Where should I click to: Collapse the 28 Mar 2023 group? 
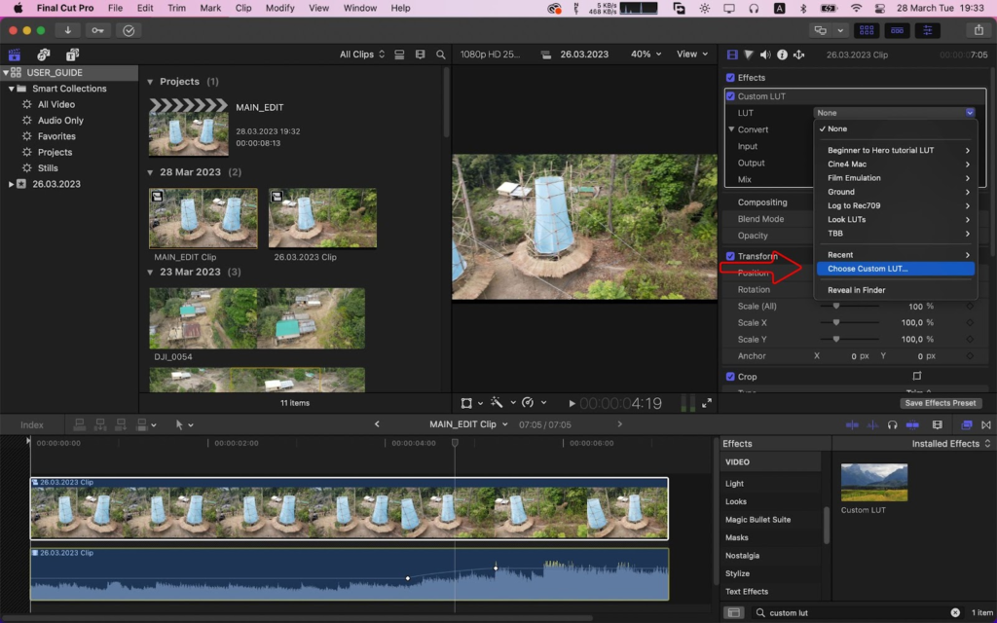pyautogui.click(x=150, y=173)
